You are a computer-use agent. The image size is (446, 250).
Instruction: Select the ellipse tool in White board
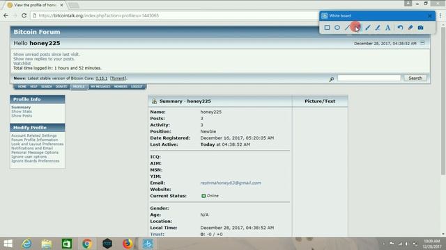click(337, 28)
